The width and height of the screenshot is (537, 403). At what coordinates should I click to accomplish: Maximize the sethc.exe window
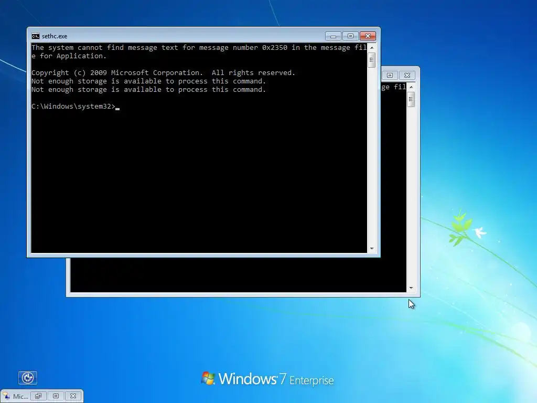[x=350, y=36]
